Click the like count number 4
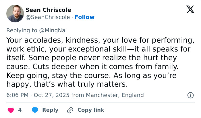Screen dimensions: 201x118 (x=20, y=110)
